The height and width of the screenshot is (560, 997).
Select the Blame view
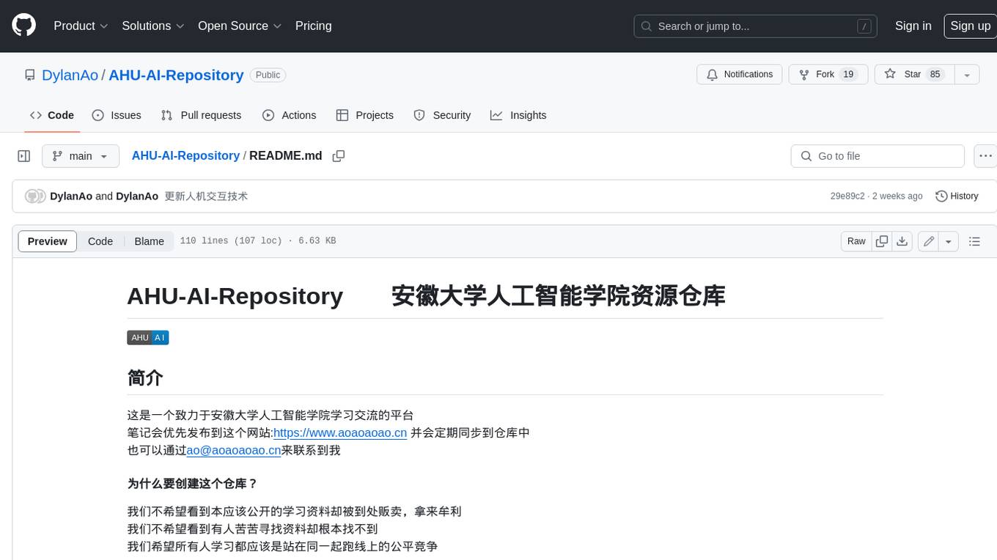149,241
